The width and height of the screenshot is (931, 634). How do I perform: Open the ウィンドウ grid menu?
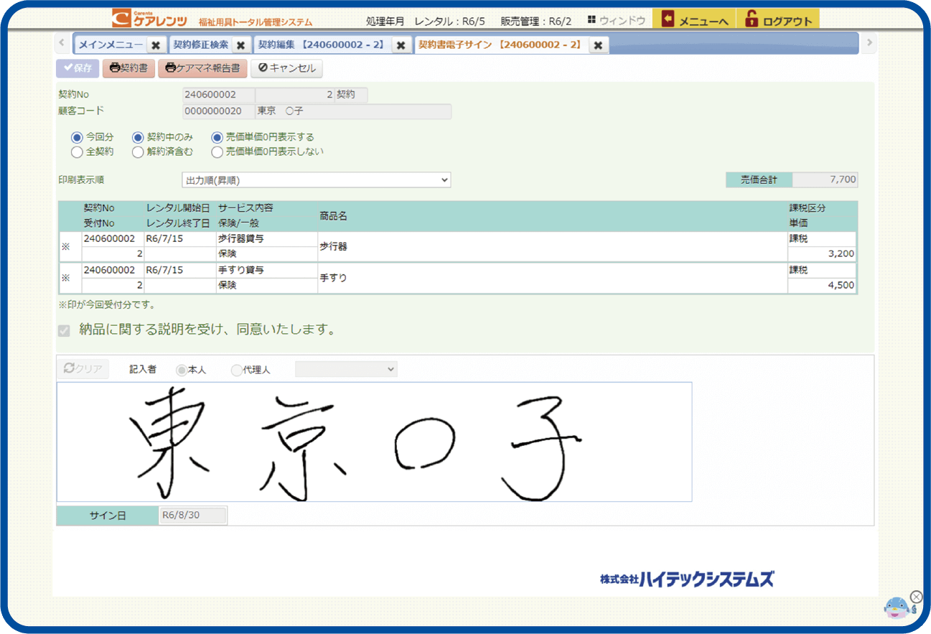pos(617,20)
